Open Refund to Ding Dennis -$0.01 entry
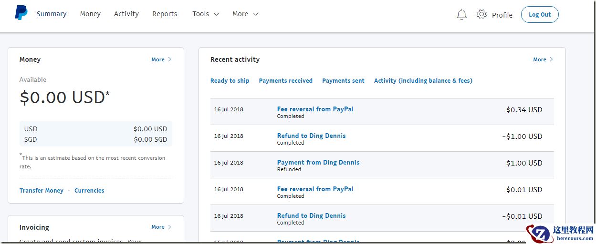 pos(312,215)
